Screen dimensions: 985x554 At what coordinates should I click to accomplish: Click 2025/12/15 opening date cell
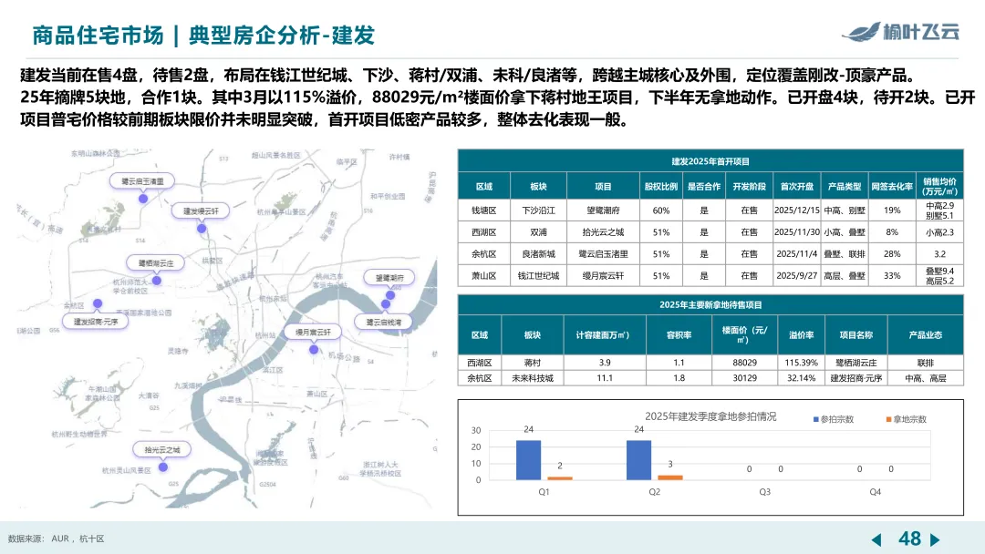[x=796, y=210]
